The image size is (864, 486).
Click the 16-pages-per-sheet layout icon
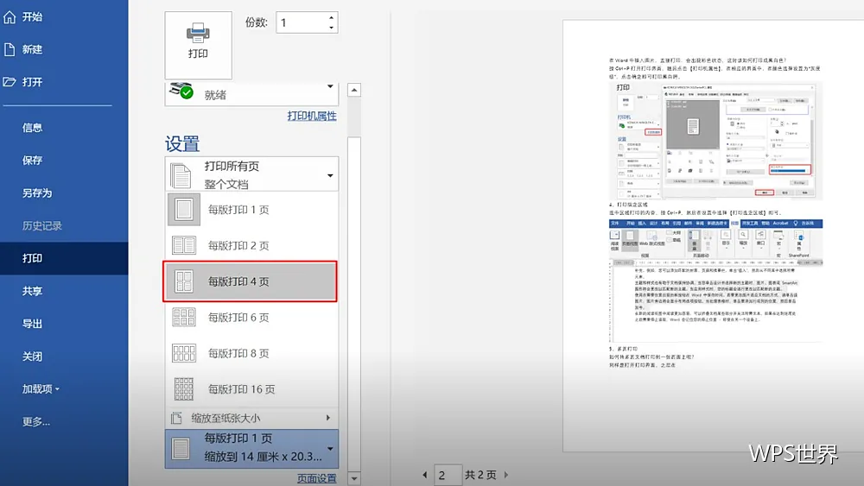pos(184,389)
